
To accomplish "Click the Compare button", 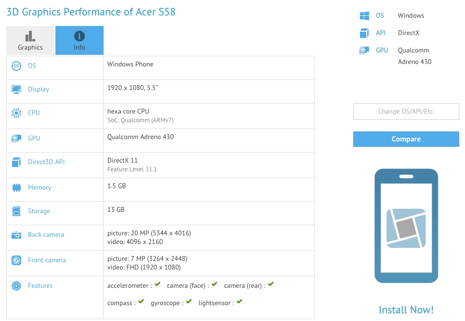I will [406, 139].
